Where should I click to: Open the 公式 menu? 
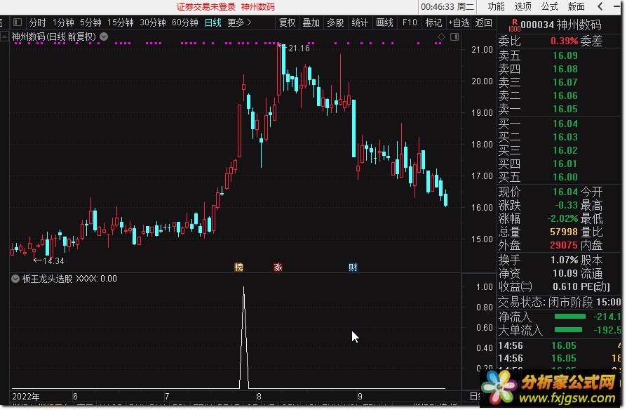click(x=549, y=6)
